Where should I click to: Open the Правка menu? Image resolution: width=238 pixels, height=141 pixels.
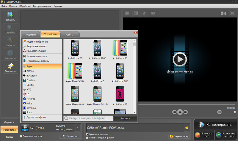point(13,6)
